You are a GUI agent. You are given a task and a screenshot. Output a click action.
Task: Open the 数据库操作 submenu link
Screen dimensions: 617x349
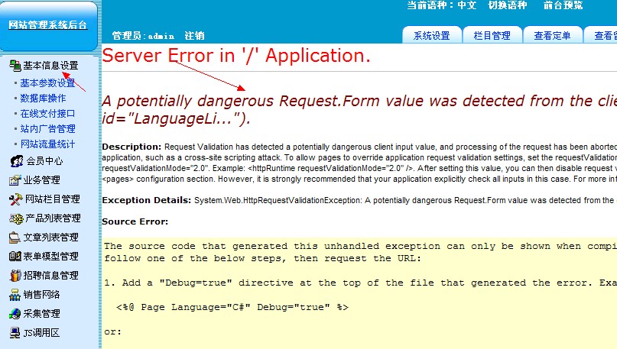click(43, 98)
